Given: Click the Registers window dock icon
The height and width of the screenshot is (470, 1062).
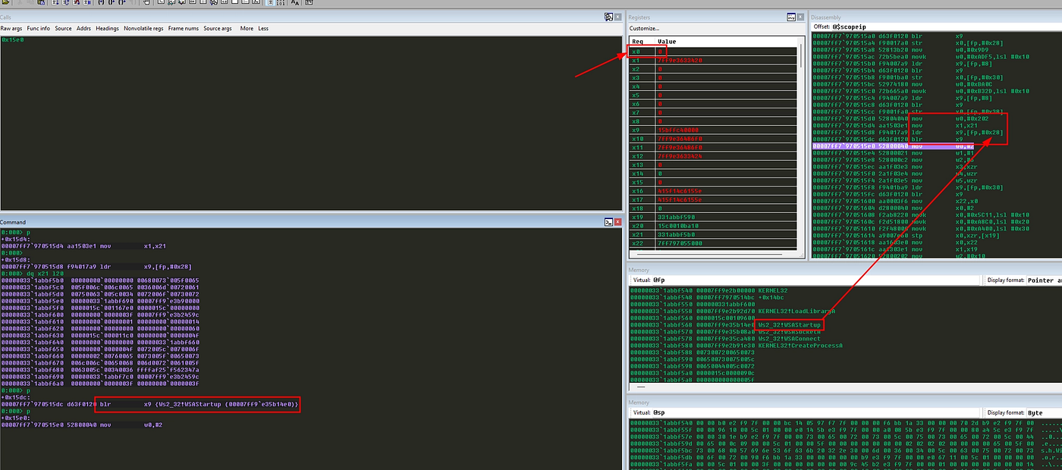Looking at the screenshot, I should (791, 17).
